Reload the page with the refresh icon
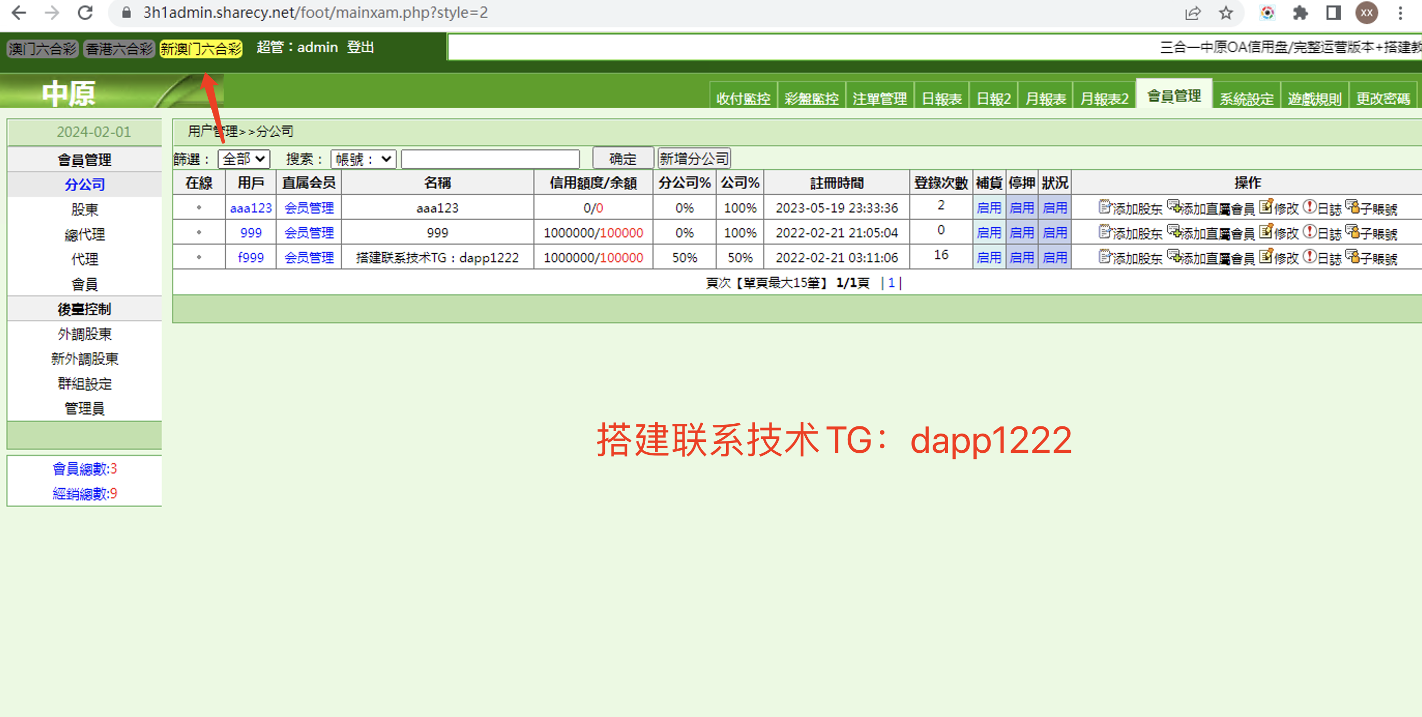Image resolution: width=1422 pixels, height=717 pixels. 85,12
